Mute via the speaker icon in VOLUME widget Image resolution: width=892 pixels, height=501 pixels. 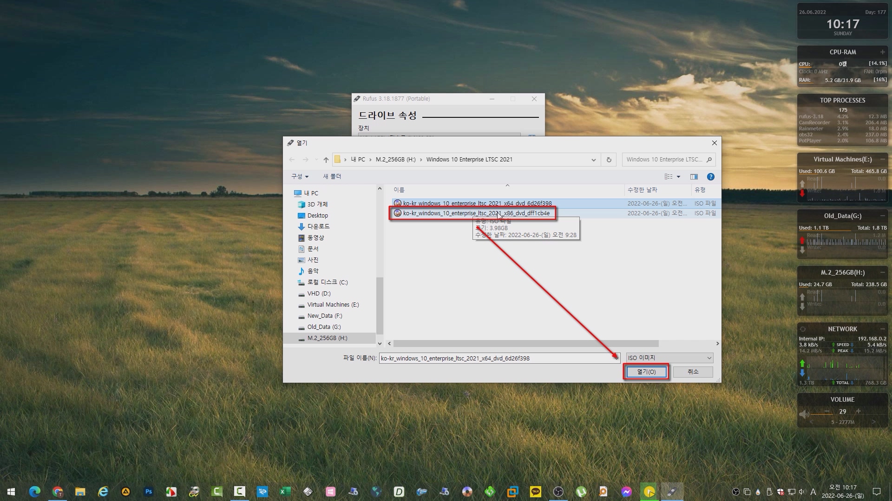point(804,414)
